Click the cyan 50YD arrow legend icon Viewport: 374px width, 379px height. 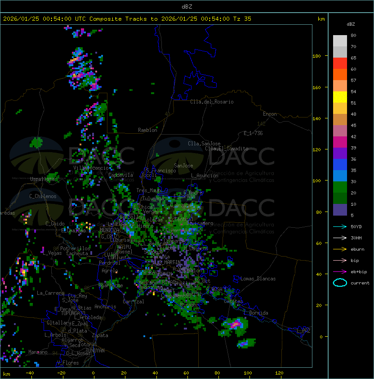point(340,227)
